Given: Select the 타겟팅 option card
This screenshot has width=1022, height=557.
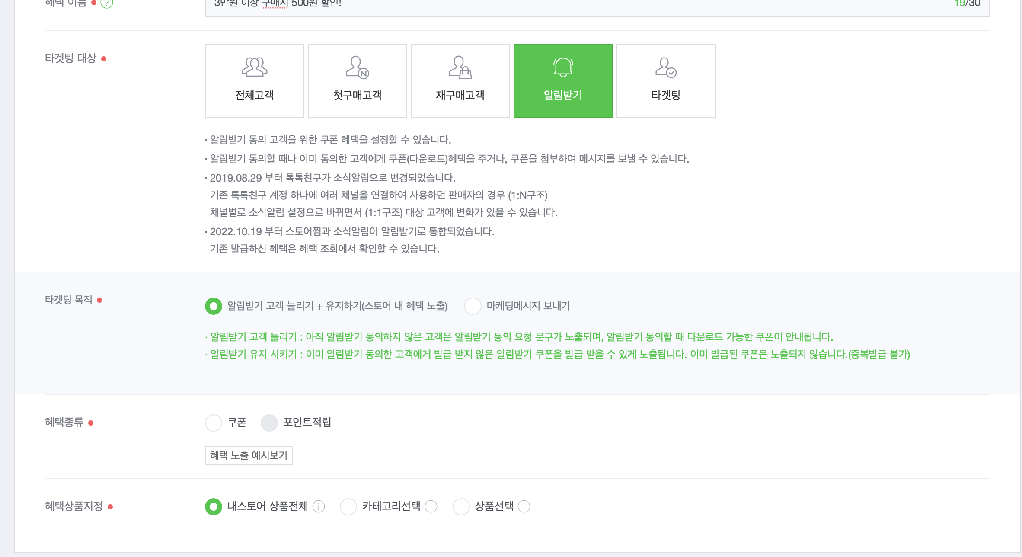Looking at the screenshot, I should tap(666, 81).
